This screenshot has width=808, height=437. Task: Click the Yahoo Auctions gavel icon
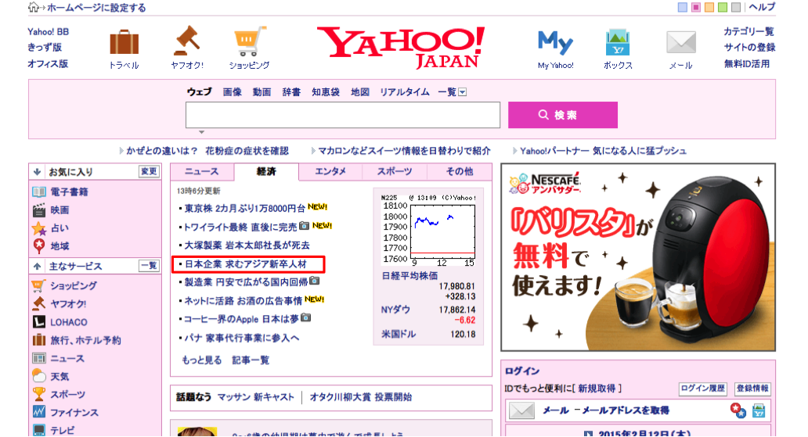tap(187, 41)
